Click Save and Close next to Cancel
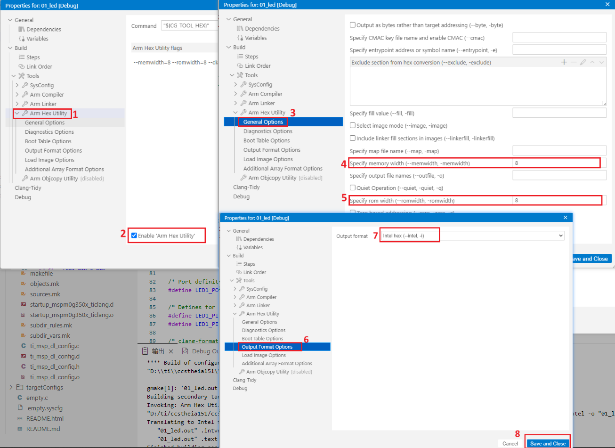615x448 pixels. coord(548,443)
